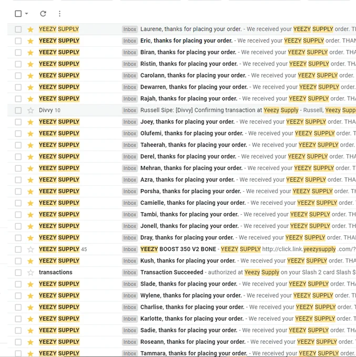Open the Slade order confirmation email

coord(189,284)
